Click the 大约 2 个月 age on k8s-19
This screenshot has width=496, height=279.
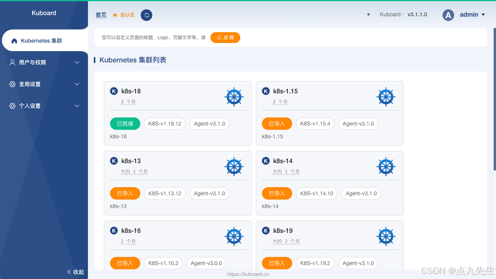pyautogui.click(x=286, y=241)
